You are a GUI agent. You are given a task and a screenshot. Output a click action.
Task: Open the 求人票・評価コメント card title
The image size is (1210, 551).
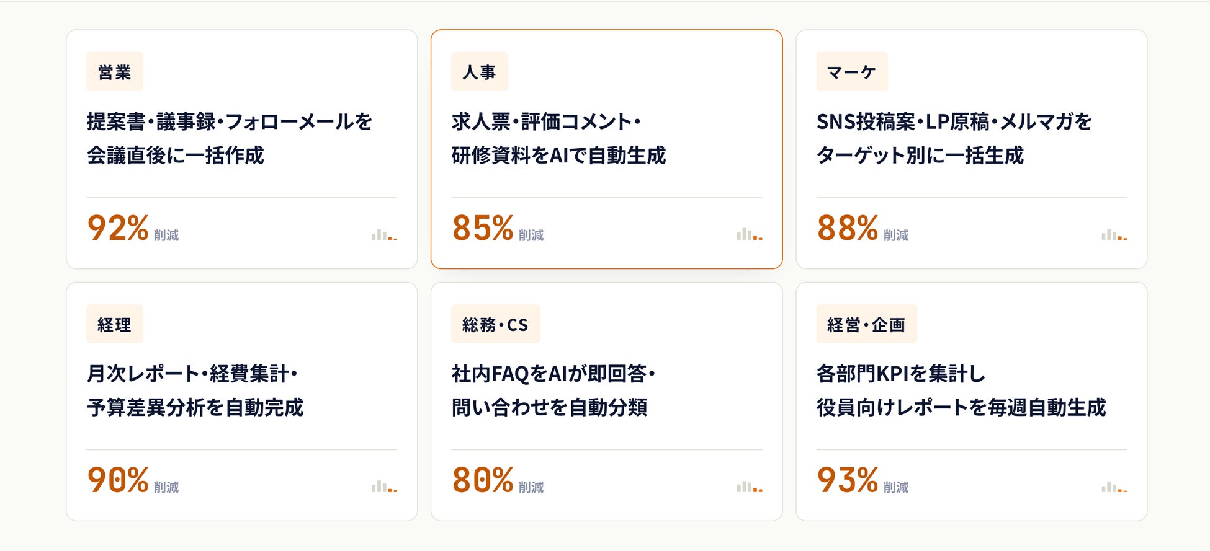coord(558,138)
